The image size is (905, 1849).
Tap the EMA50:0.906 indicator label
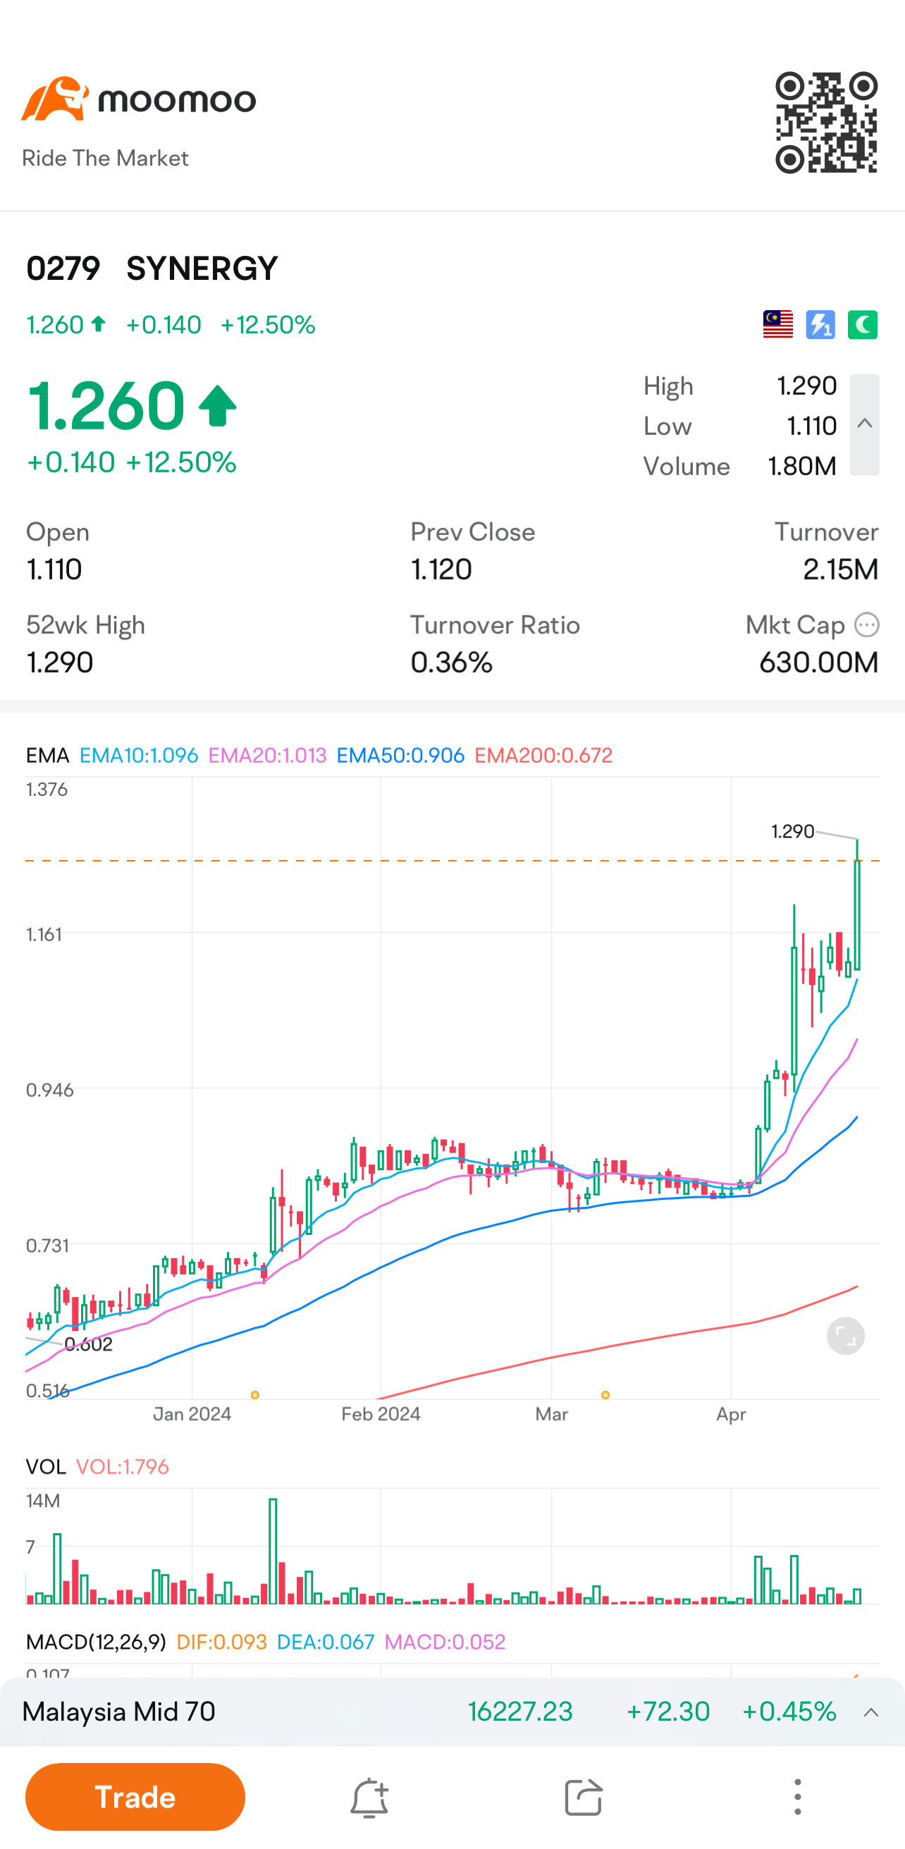pyautogui.click(x=400, y=755)
